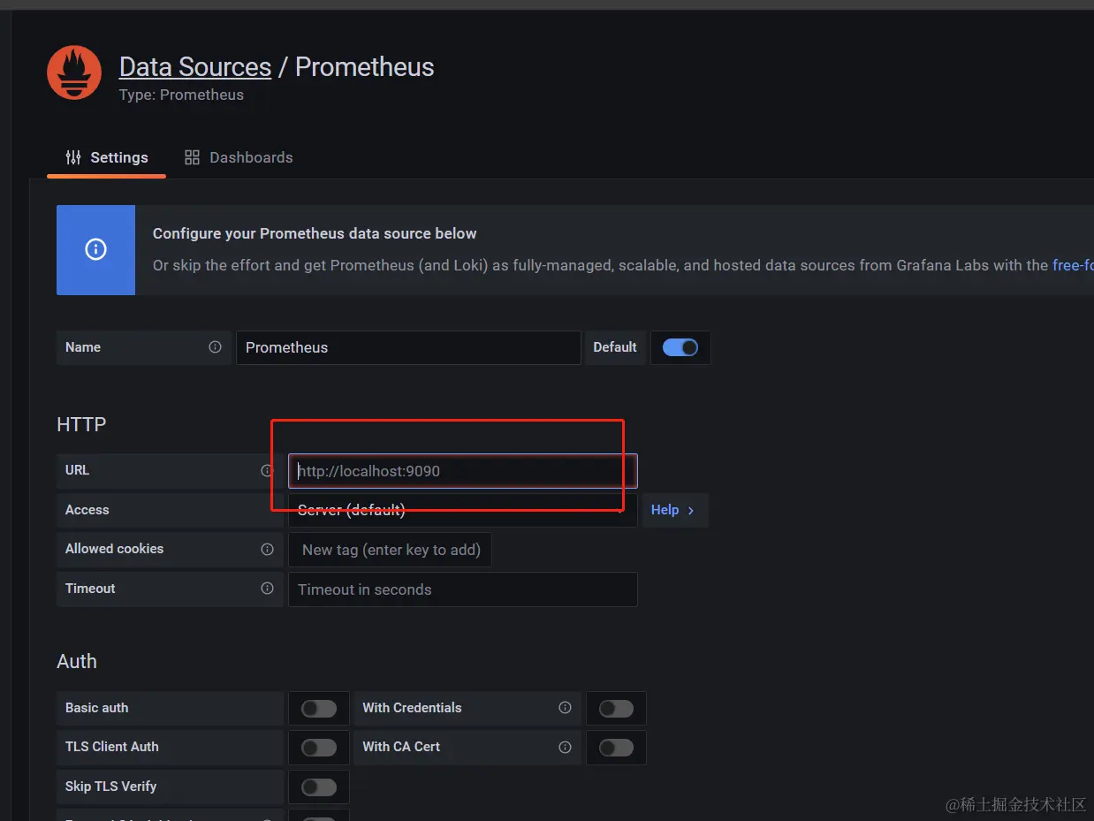The image size is (1094, 821).
Task: Click the URL field info icon
Action: pos(268,471)
